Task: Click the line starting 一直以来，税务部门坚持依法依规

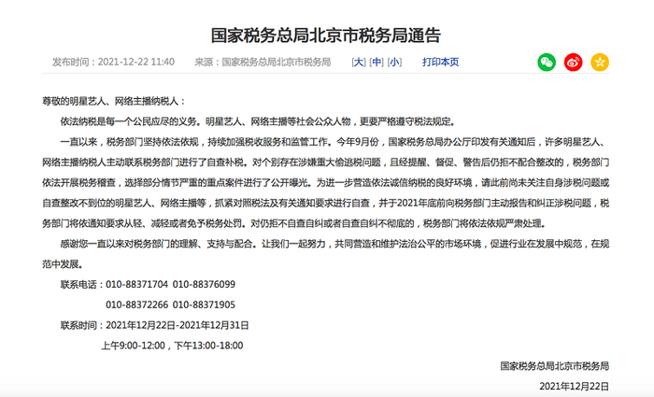Action: pyautogui.click(x=334, y=142)
